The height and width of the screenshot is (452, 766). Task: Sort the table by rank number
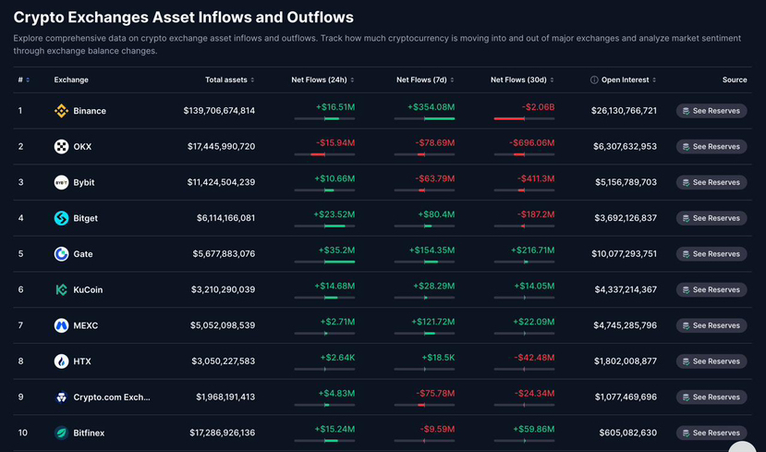pos(23,79)
